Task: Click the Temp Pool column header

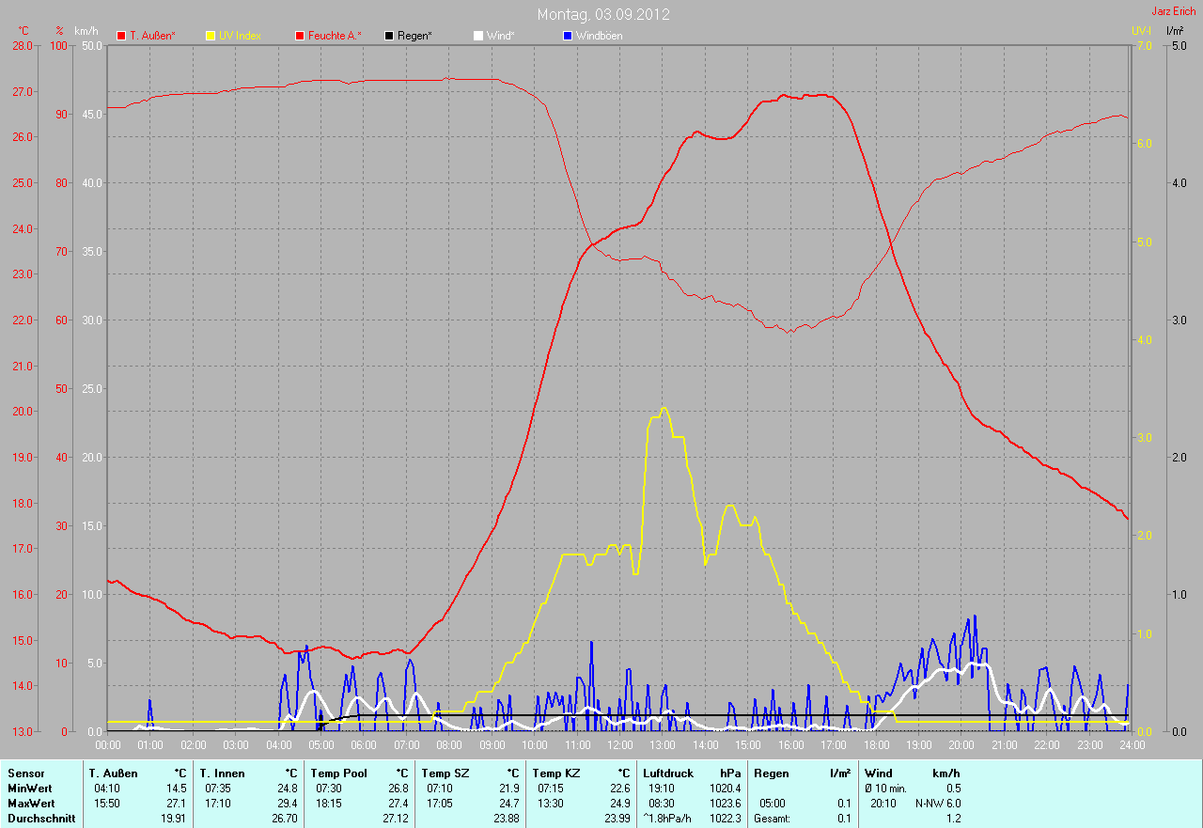Action: click(341, 773)
